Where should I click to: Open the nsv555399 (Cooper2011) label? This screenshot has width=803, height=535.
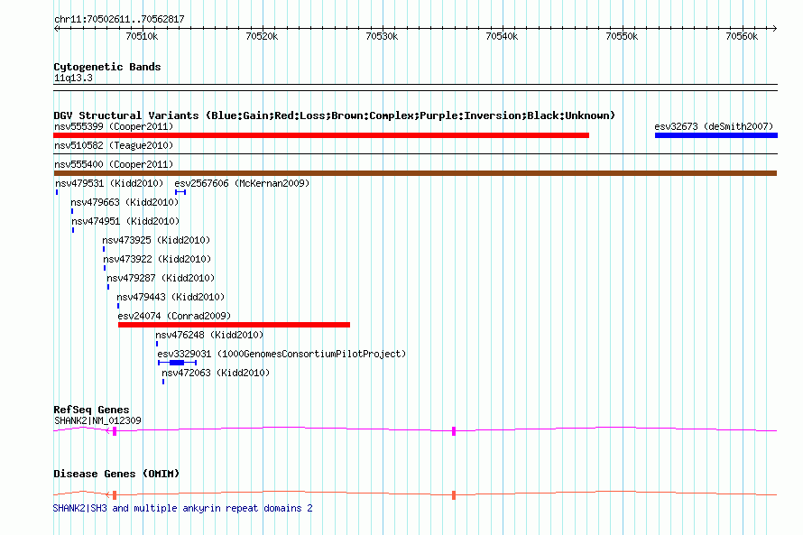114,126
